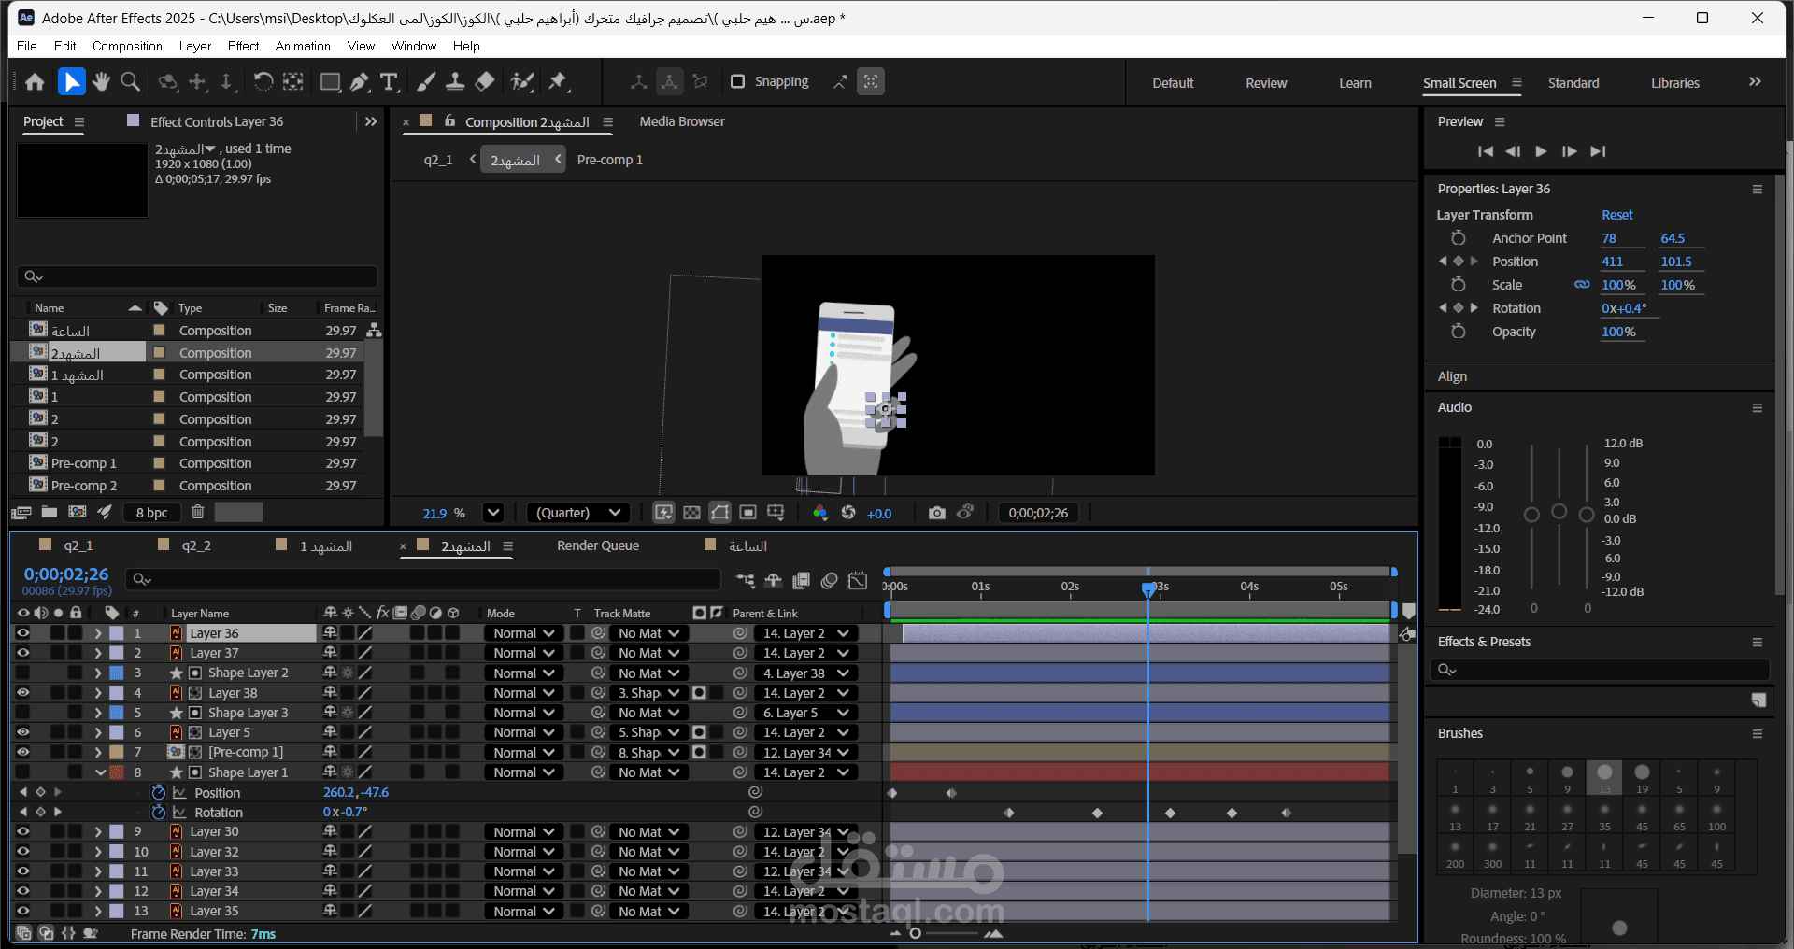Switch to Standard workspace

pos(1573,83)
